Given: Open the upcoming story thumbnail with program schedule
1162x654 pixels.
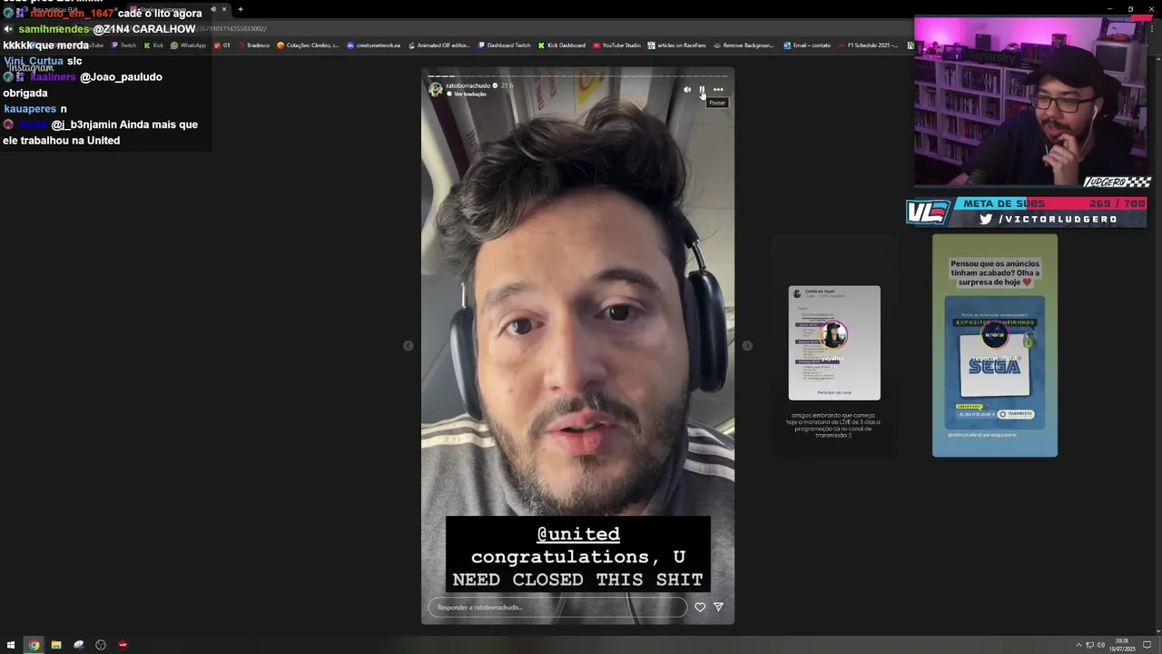Looking at the screenshot, I should (x=834, y=343).
